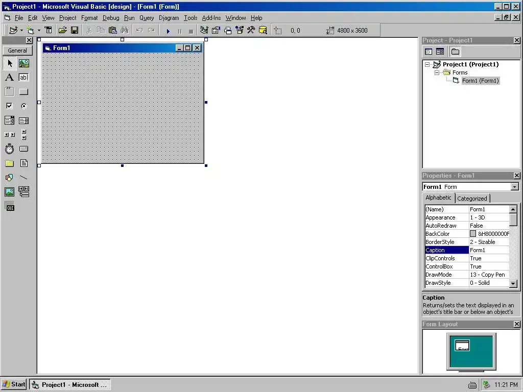Open the Menu Editor from the toolbar
This screenshot has height=392, width=523.
[x=49, y=30]
